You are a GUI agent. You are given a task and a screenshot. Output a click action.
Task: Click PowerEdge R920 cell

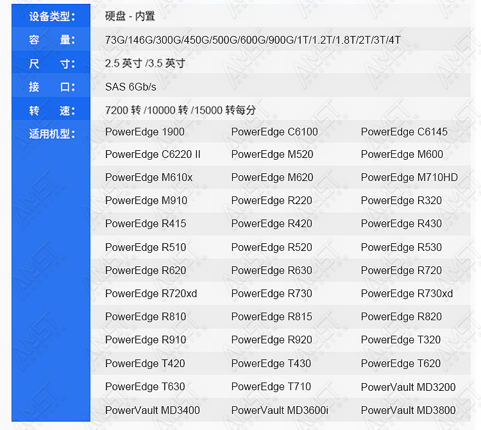[272, 340]
